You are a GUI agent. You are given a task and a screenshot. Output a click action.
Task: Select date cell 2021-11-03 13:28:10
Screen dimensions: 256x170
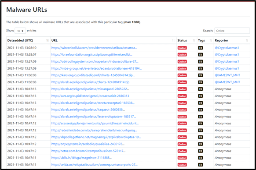tap(22, 48)
